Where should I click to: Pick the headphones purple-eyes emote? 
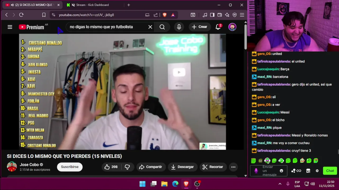tap(267, 160)
